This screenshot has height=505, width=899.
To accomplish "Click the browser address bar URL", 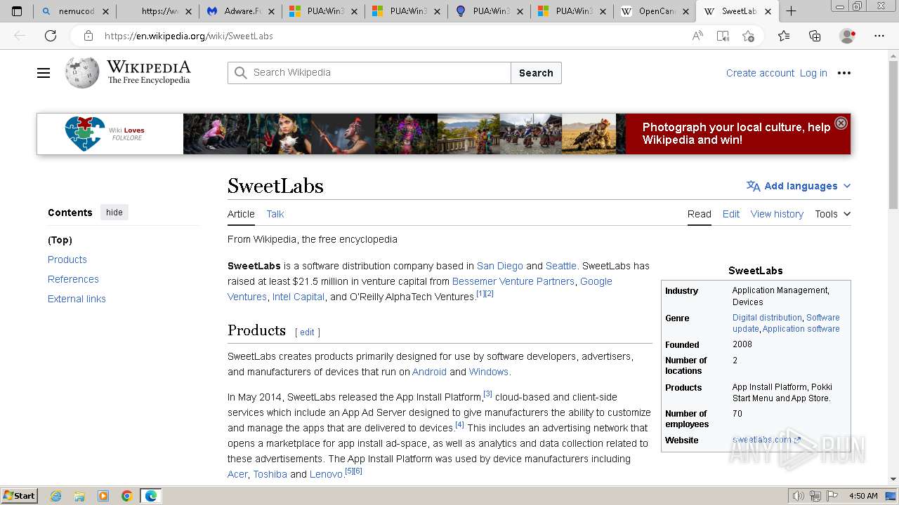I will [x=189, y=36].
